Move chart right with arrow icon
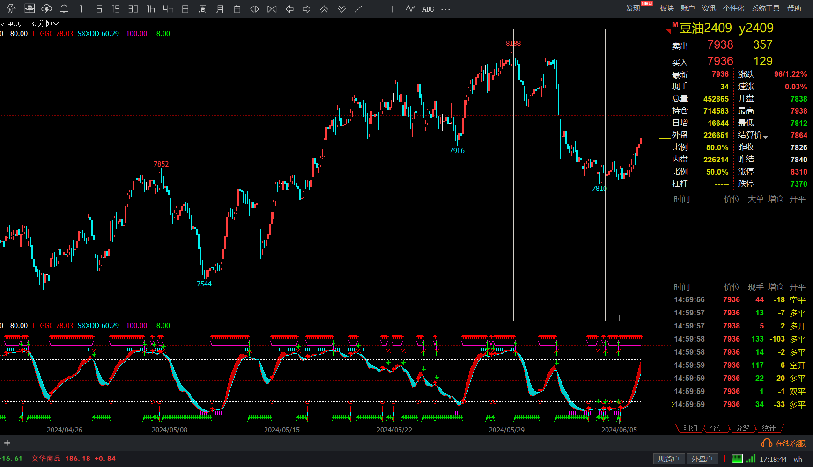Viewport: 813px width, 467px height. pos(307,8)
